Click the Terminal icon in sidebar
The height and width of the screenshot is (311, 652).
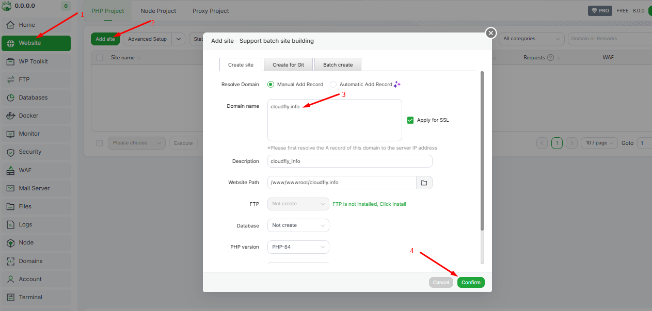coord(10,297)
